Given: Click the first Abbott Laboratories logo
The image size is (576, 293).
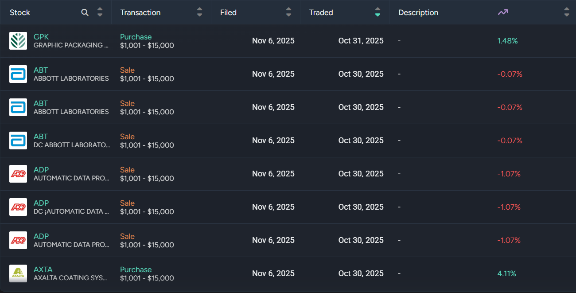Looking at the screenshot, I should pyautogui.click(x=18, y=74).
